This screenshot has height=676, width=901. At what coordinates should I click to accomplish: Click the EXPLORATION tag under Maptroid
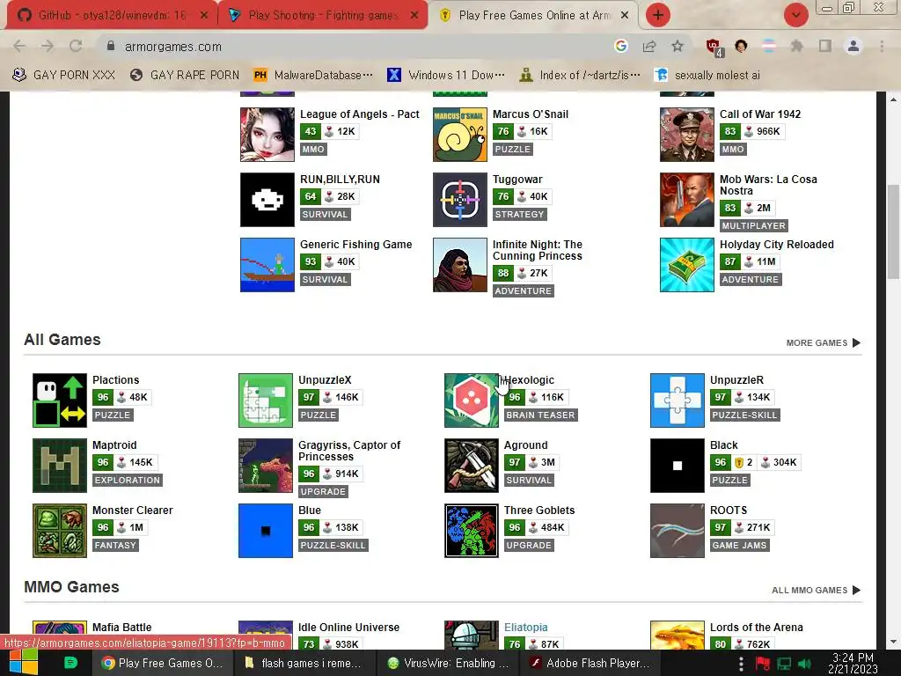click(x=128, y=480)
